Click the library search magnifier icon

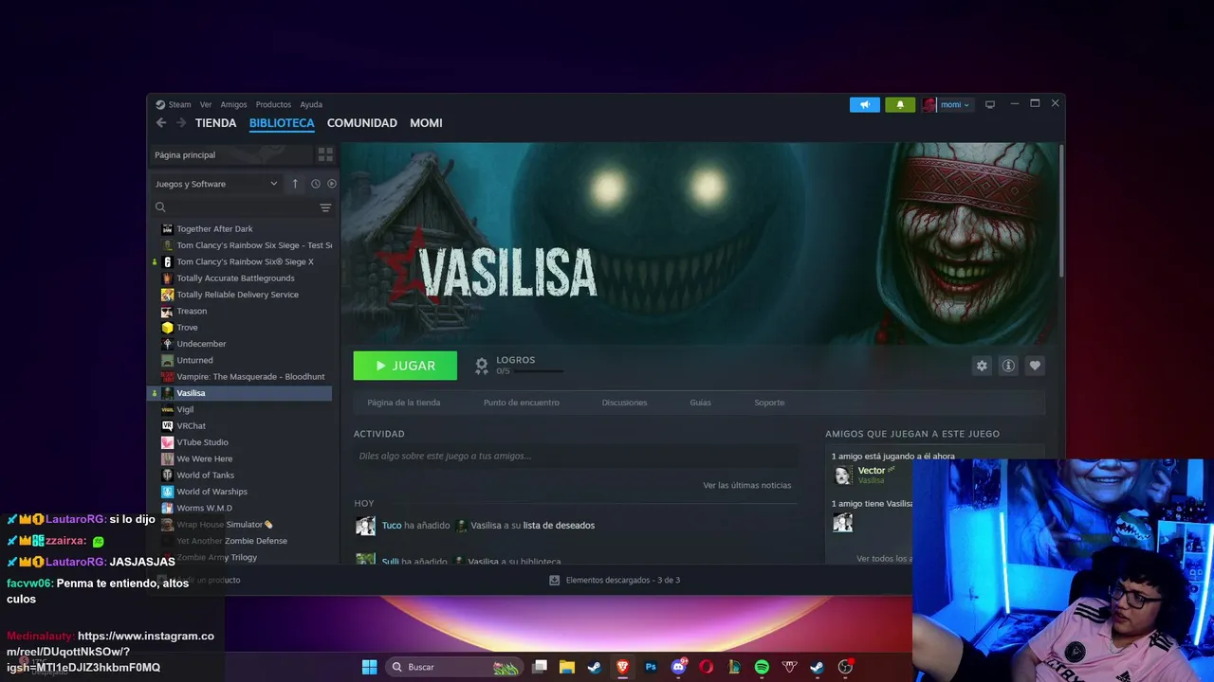click(160, 207)
